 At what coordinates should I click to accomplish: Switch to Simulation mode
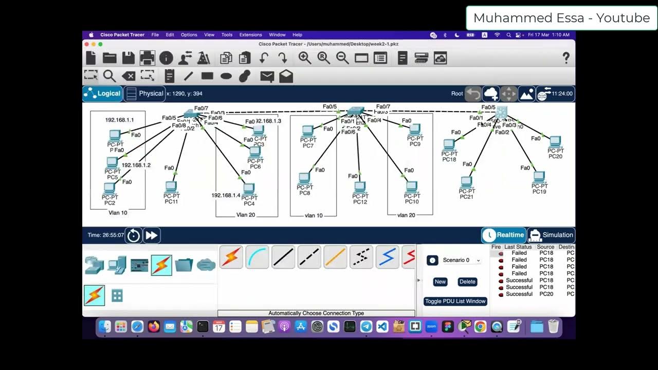(551, 235)
